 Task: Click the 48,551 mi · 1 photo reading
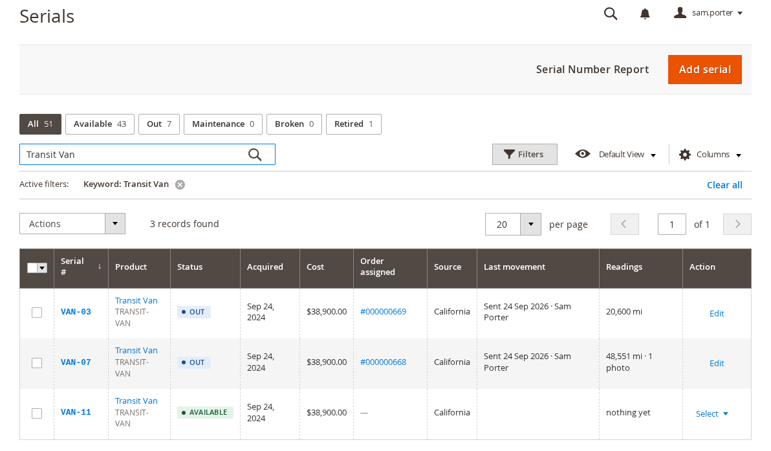pos(629,362)
